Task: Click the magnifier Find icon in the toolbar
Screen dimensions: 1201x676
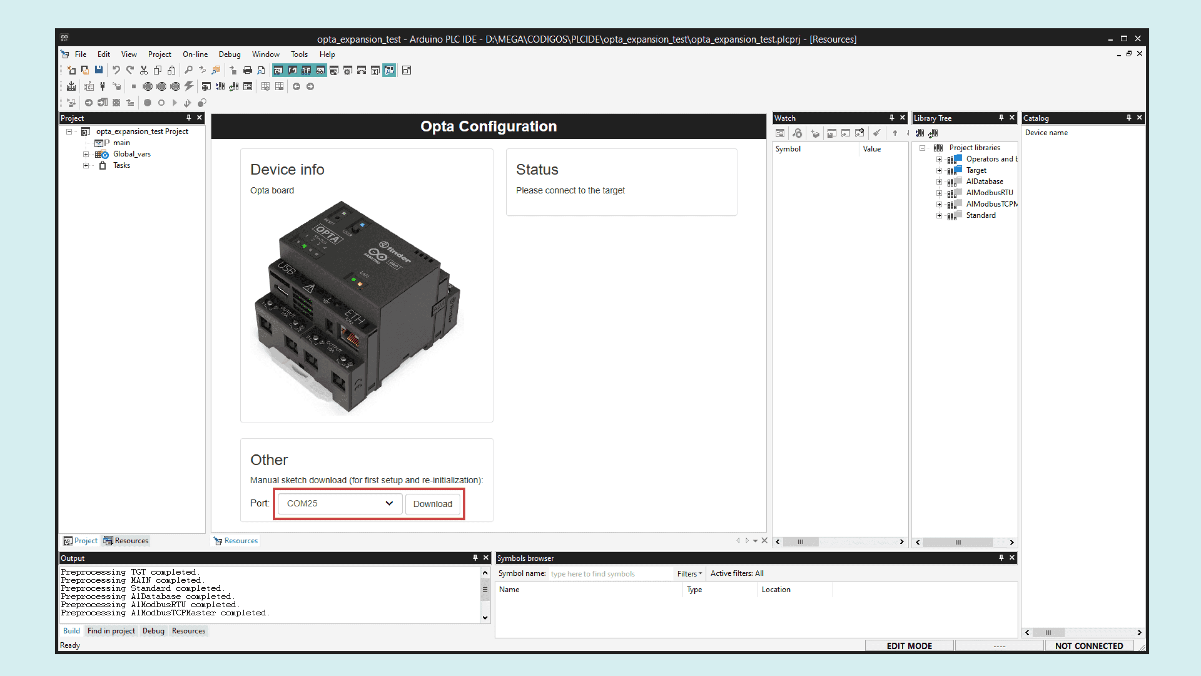Action: (x=188, y=70)
